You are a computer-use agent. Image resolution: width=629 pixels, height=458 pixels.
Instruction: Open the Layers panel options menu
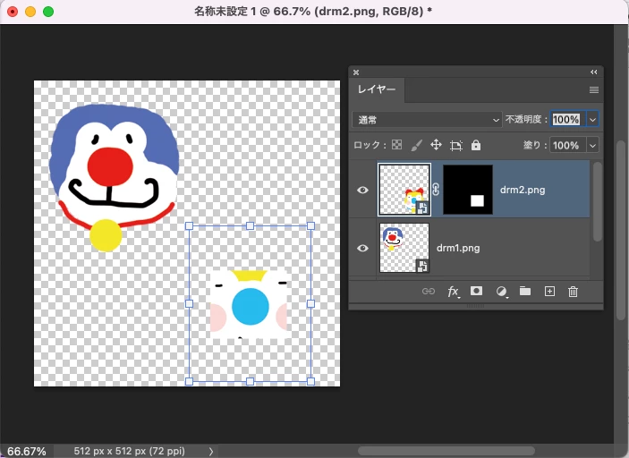tap(594, 89)
